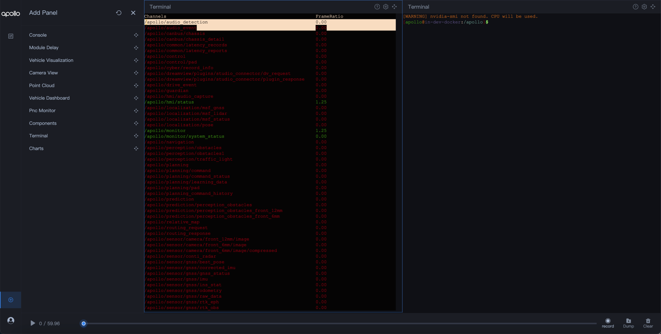Click move icon of right Terminal panel
The width and height of the screenshot is (661, 334).
point(653,7)
